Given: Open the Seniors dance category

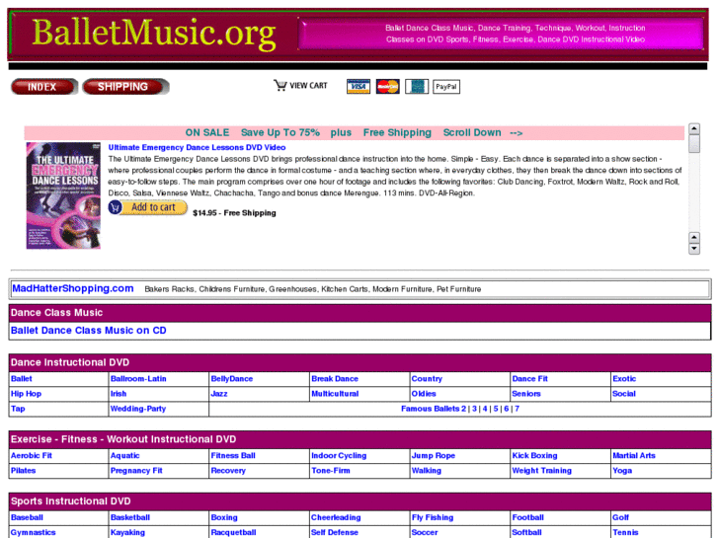Looking at the screenshot, I should tap(526, 394).
